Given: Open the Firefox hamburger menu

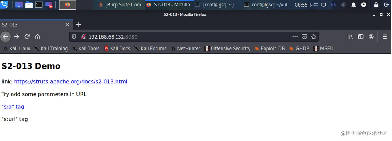Looking at the screenshot, I should tap(385, 37).
